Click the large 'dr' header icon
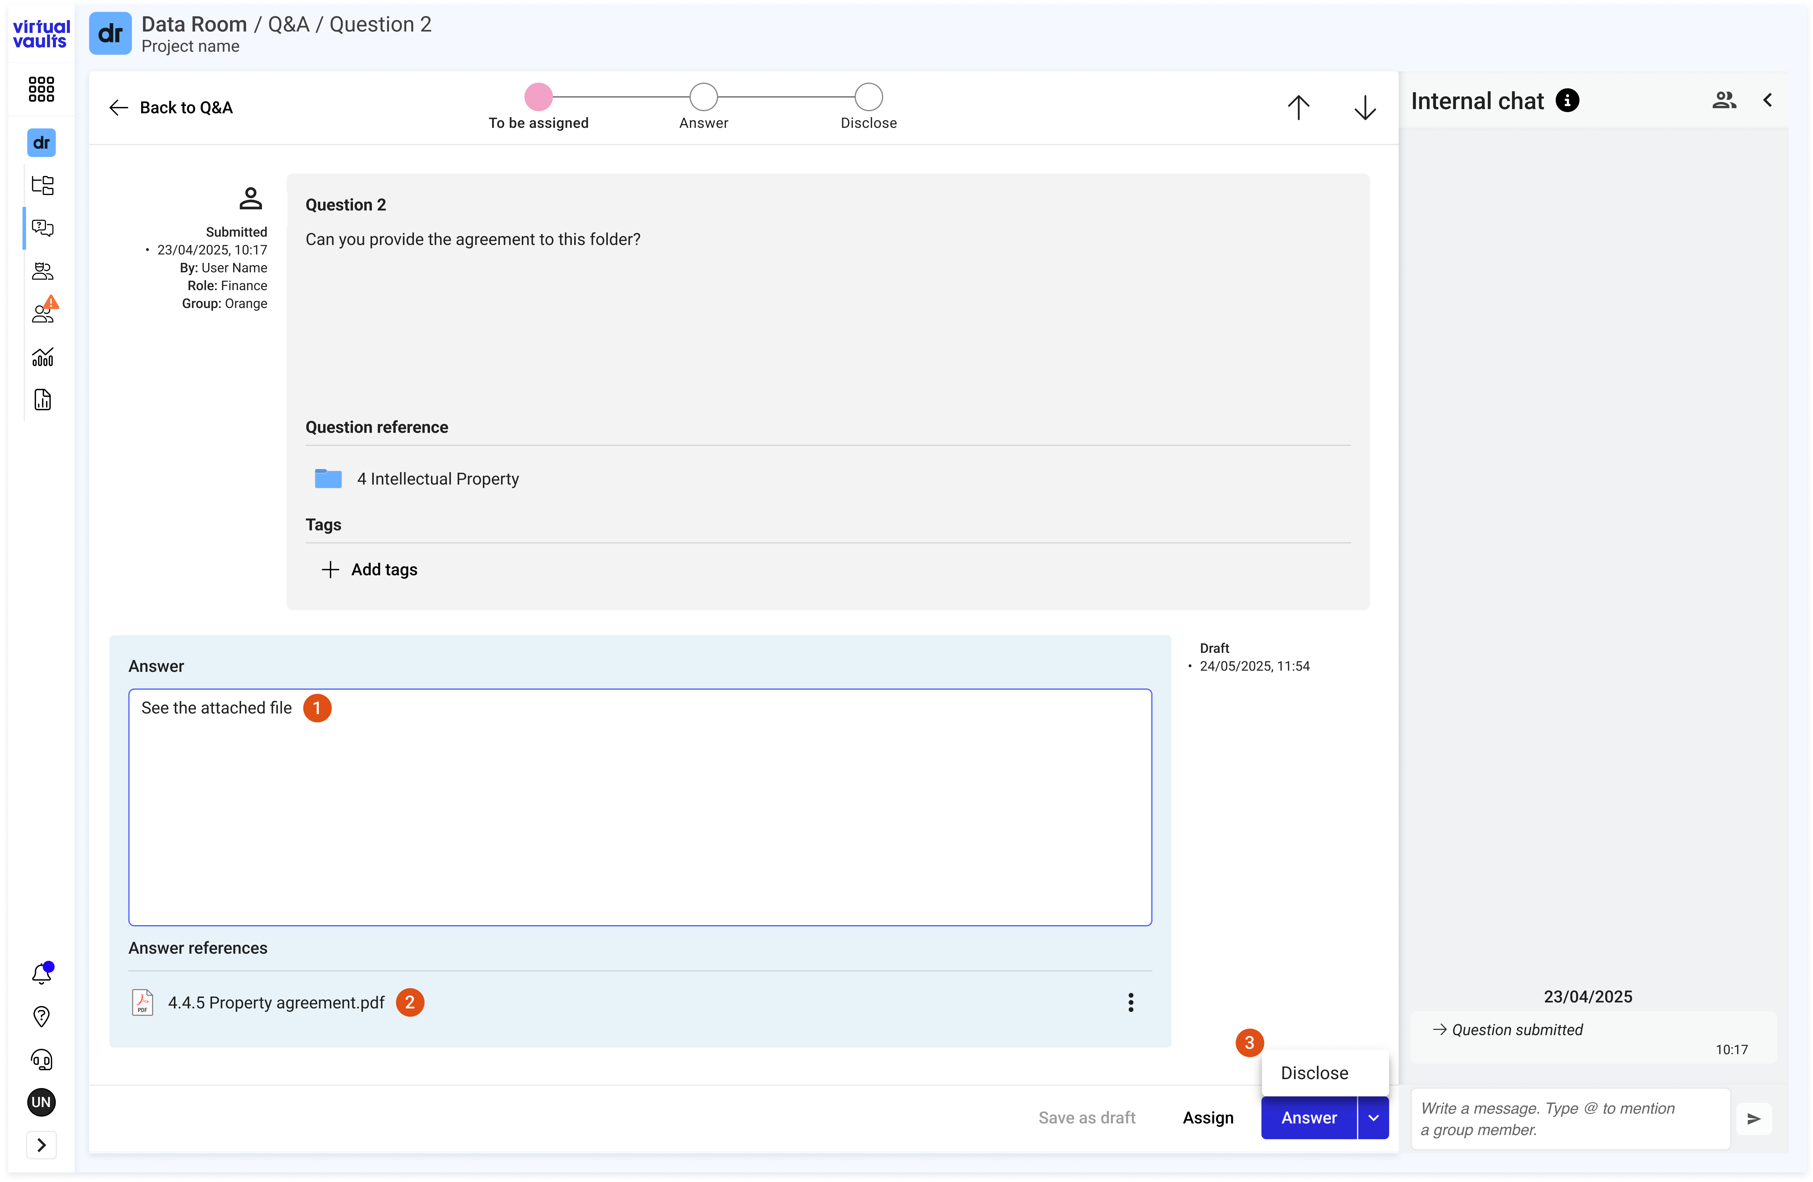 point(110,34)
